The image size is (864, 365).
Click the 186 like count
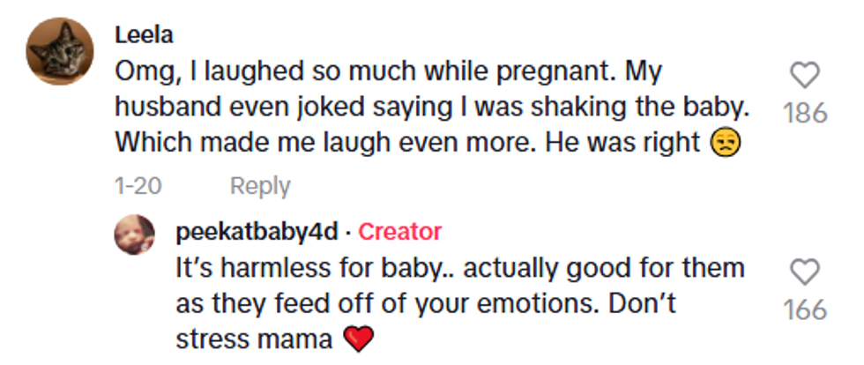coord(804,113)
